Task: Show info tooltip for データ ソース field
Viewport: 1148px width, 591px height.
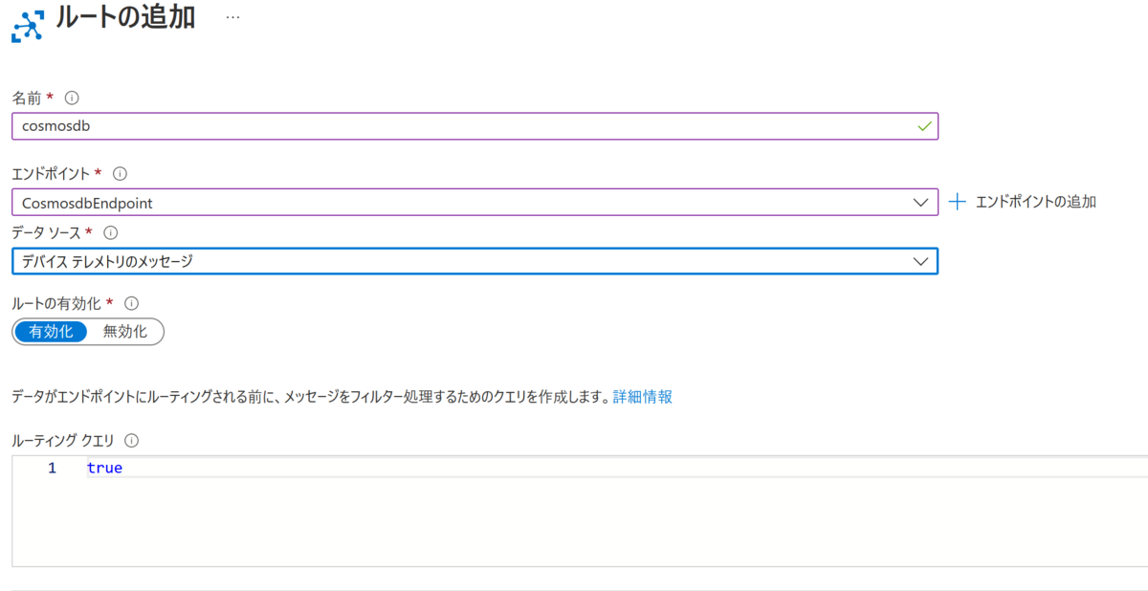Action: coord(110,232)
